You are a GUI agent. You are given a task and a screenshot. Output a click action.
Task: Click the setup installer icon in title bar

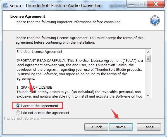[x=5, y=6]
